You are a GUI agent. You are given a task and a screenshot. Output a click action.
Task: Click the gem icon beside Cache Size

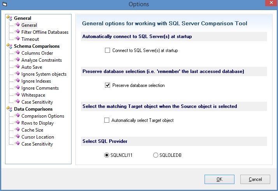click(17, 129)
